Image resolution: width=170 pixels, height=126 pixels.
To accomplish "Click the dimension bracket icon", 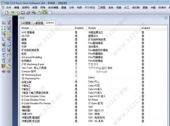I will pyautogui.click(x=9, y=55).
